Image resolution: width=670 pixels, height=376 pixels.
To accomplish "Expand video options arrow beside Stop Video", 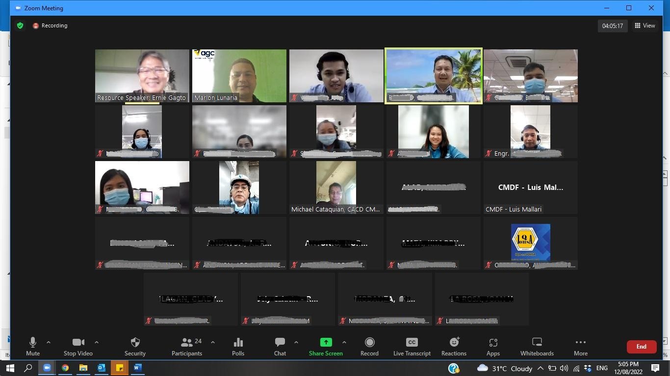I will (97, 342).
